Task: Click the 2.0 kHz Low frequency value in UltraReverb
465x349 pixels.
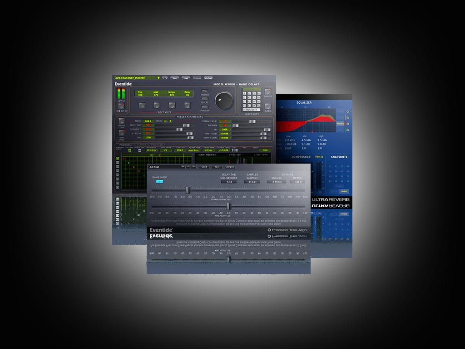Action: click(290, 140)
